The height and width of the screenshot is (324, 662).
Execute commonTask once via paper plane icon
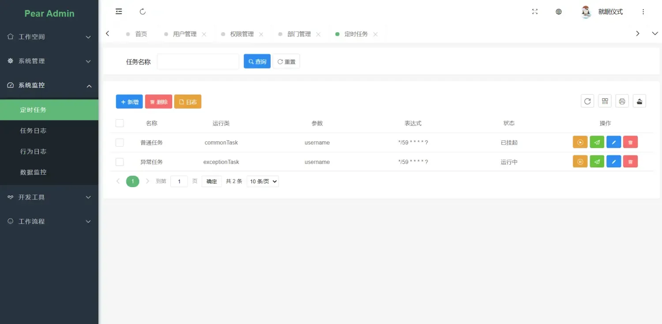click(x=597, y=142)
